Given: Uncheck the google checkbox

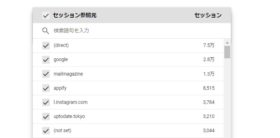Looking at the screenshot, I should pyautogui.click(x=46, y=59).
